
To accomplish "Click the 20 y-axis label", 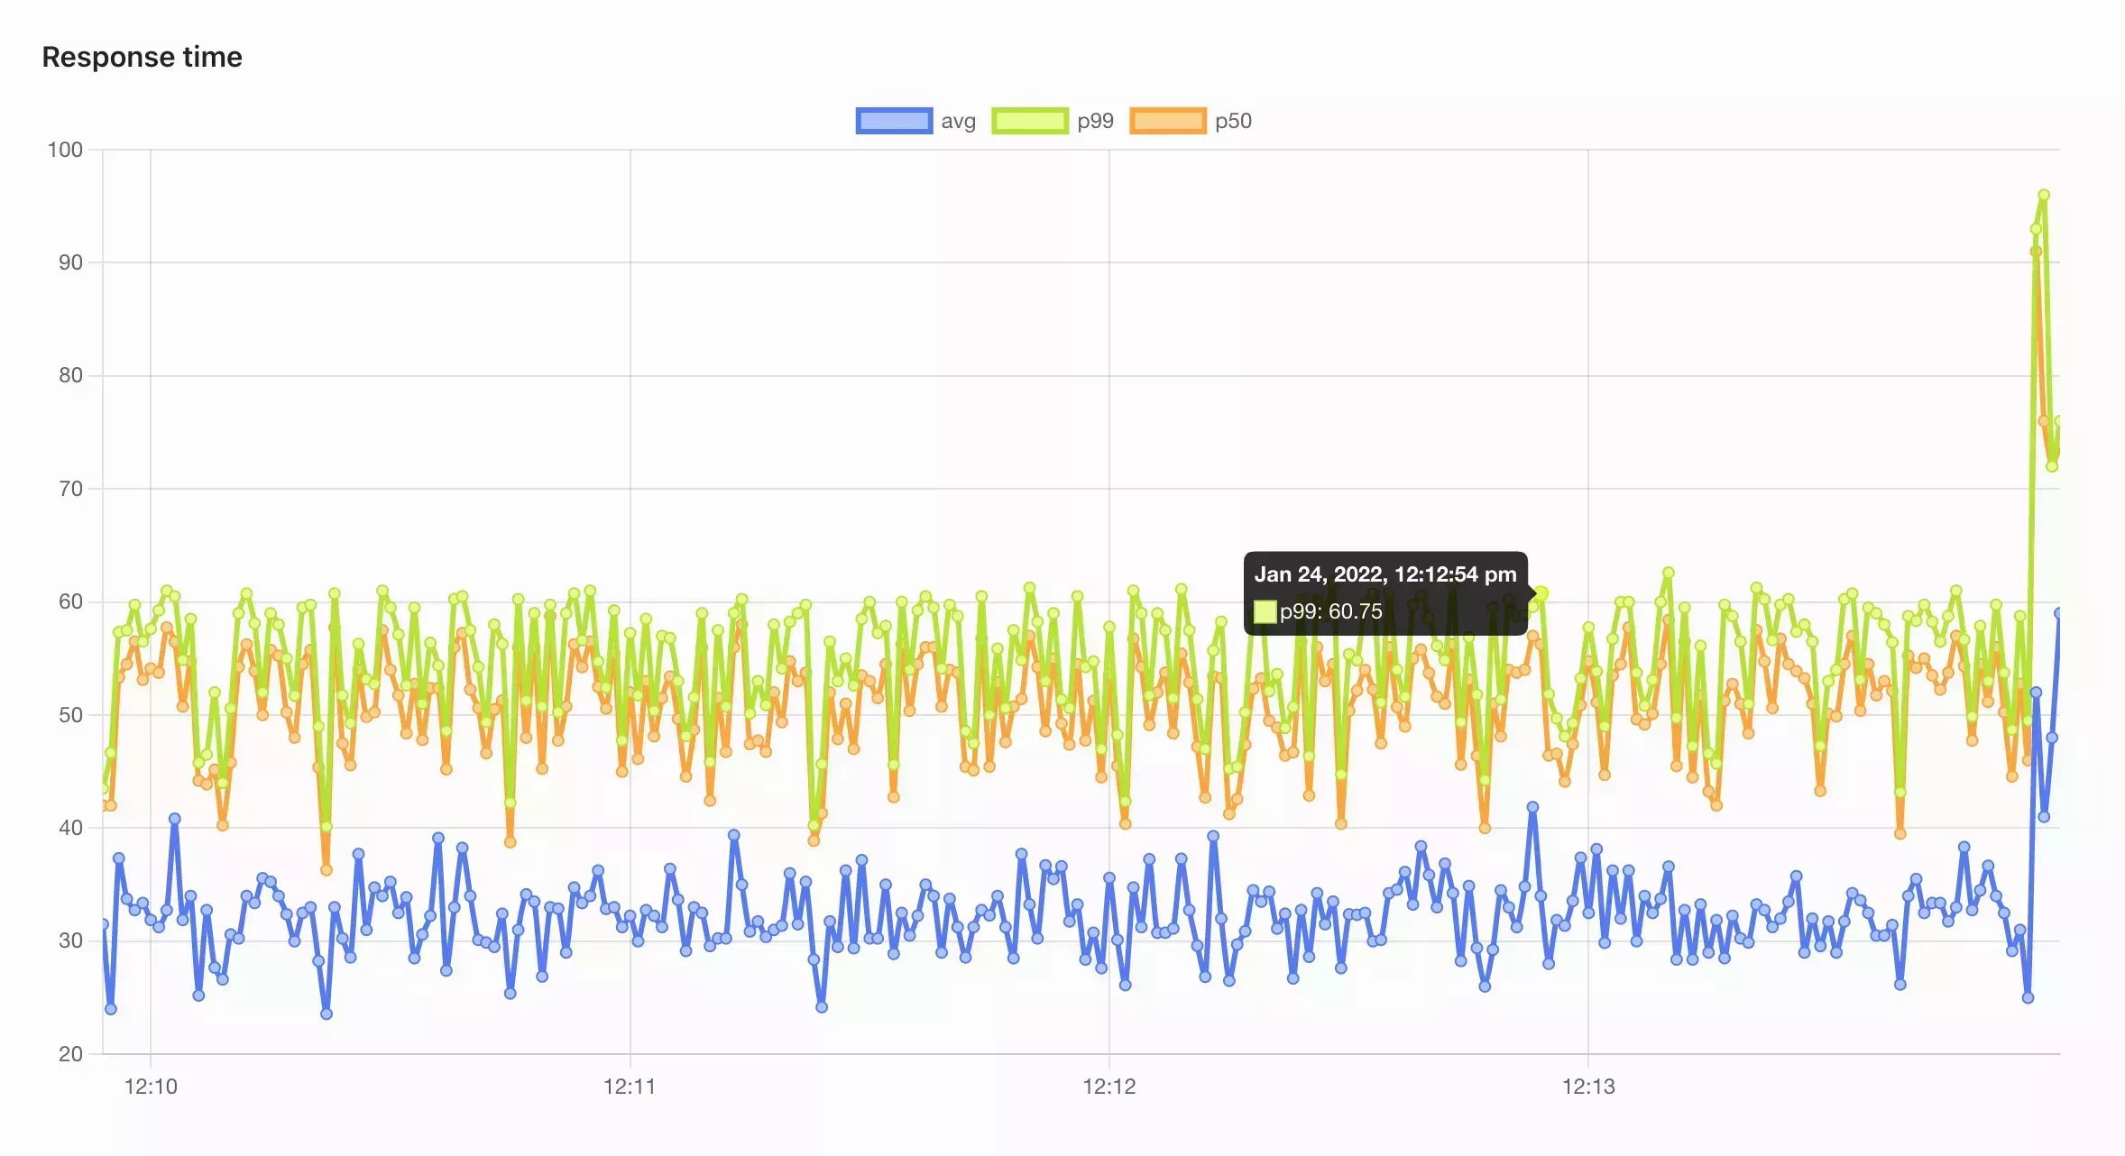I will [x=70, y=1054].
